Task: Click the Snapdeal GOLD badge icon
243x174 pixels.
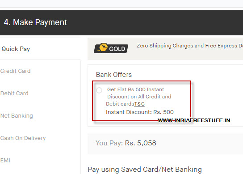Action: point(111,48)
